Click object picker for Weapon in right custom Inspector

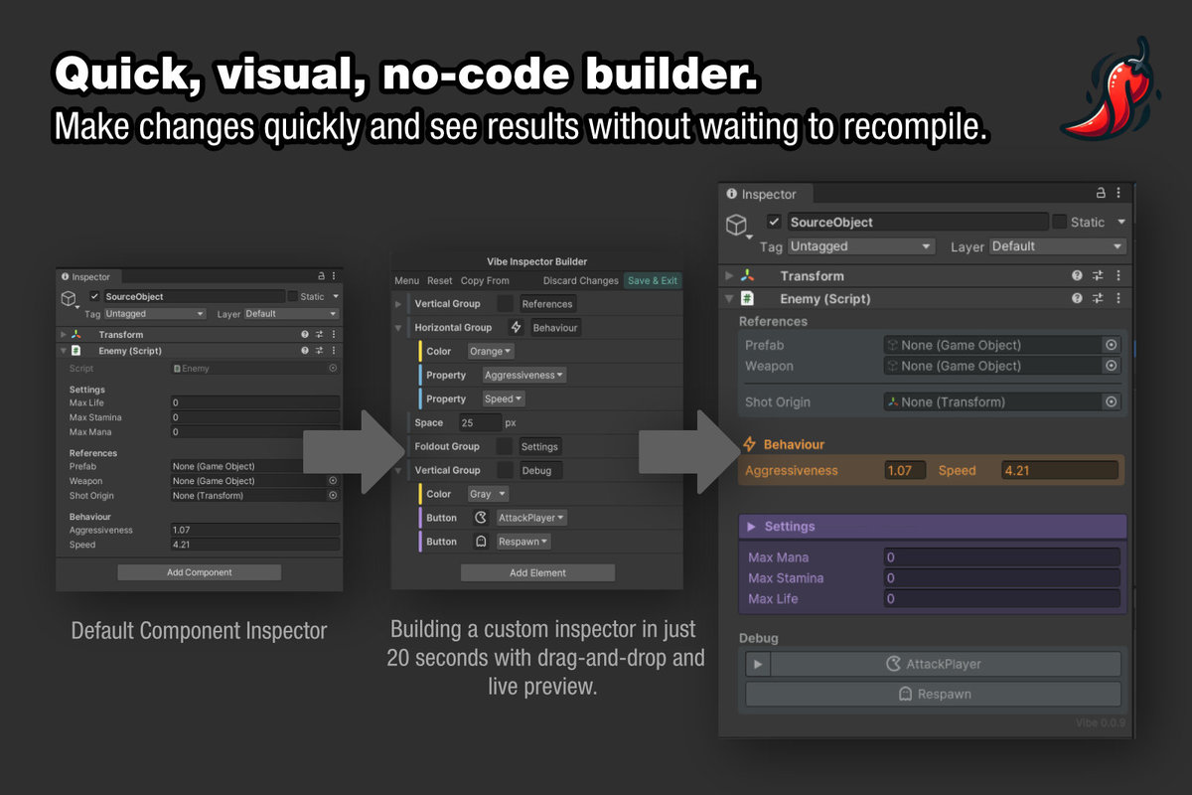coord(1112,366)
